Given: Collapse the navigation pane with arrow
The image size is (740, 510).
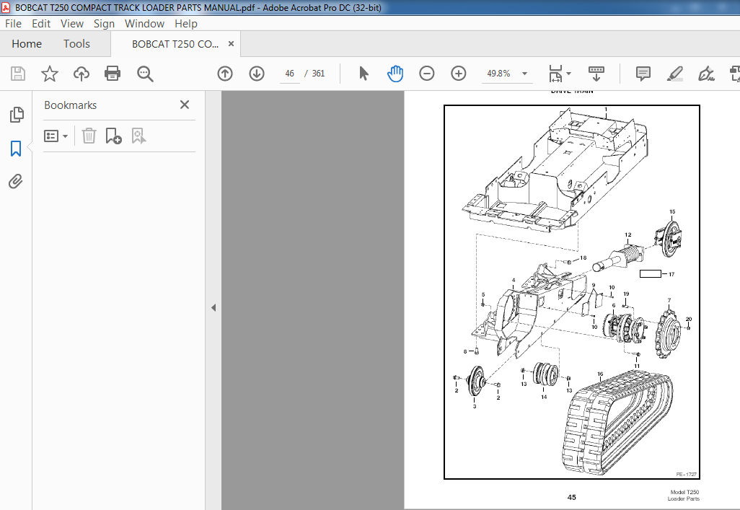Looking at the screenshot, I should coord(213,308).
